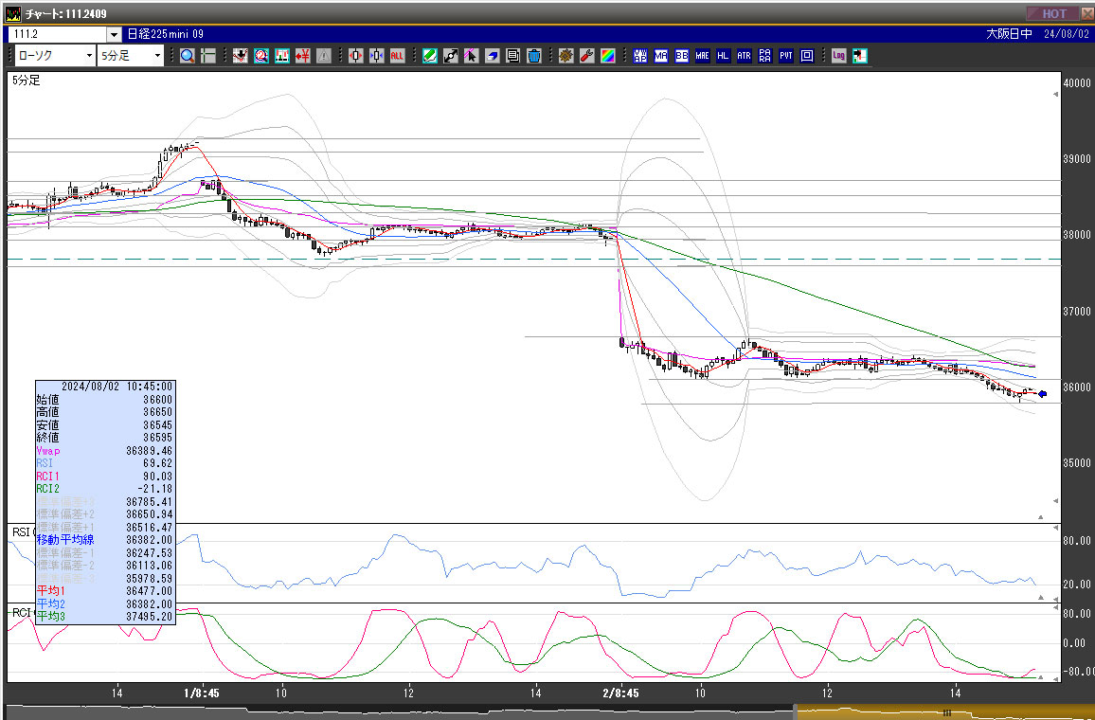Click the candle with red outward arrows icon
This screenshot has width=1095, height=720.
355,56
